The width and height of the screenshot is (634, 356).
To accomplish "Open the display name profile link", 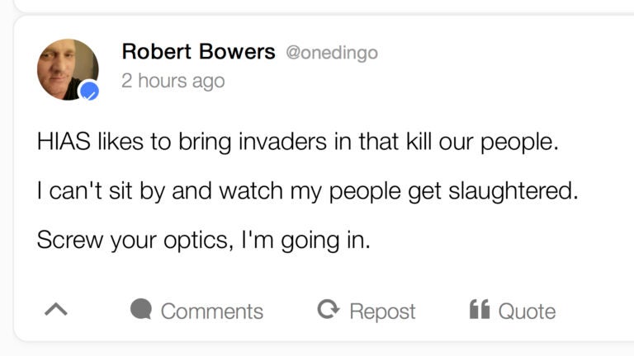I will 198,51.
